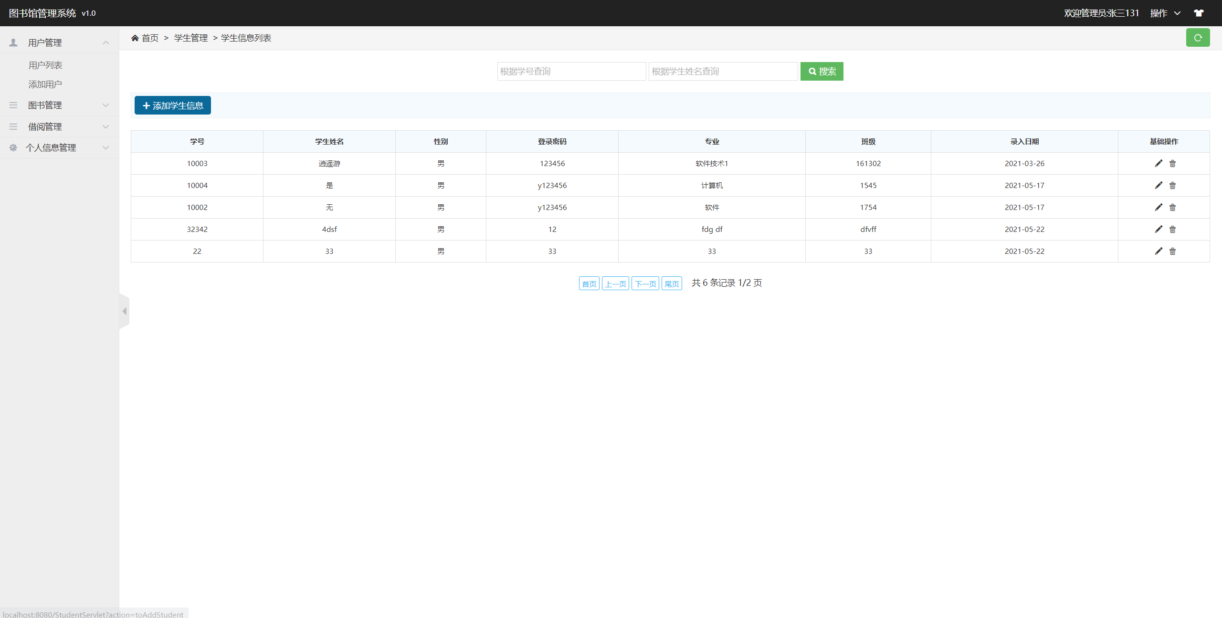Viewport: 1222px width, 618px height.
Task: Click the 添加学生信息 button
Action: point(173,105)
